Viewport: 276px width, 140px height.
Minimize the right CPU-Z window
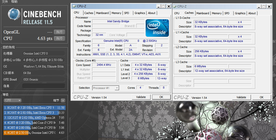tap(259, 7)
